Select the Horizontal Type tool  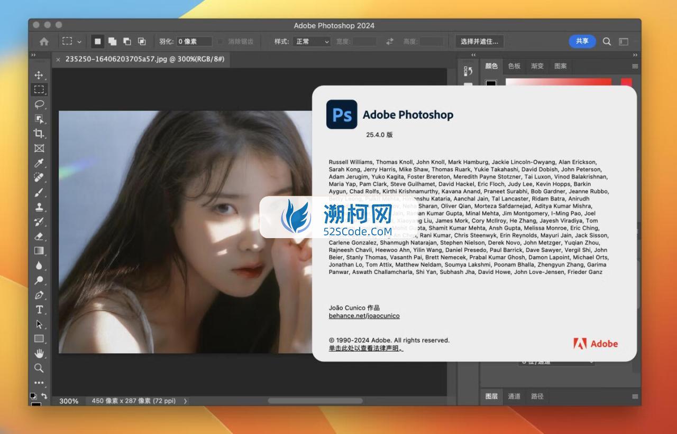[x=39, y=310]
